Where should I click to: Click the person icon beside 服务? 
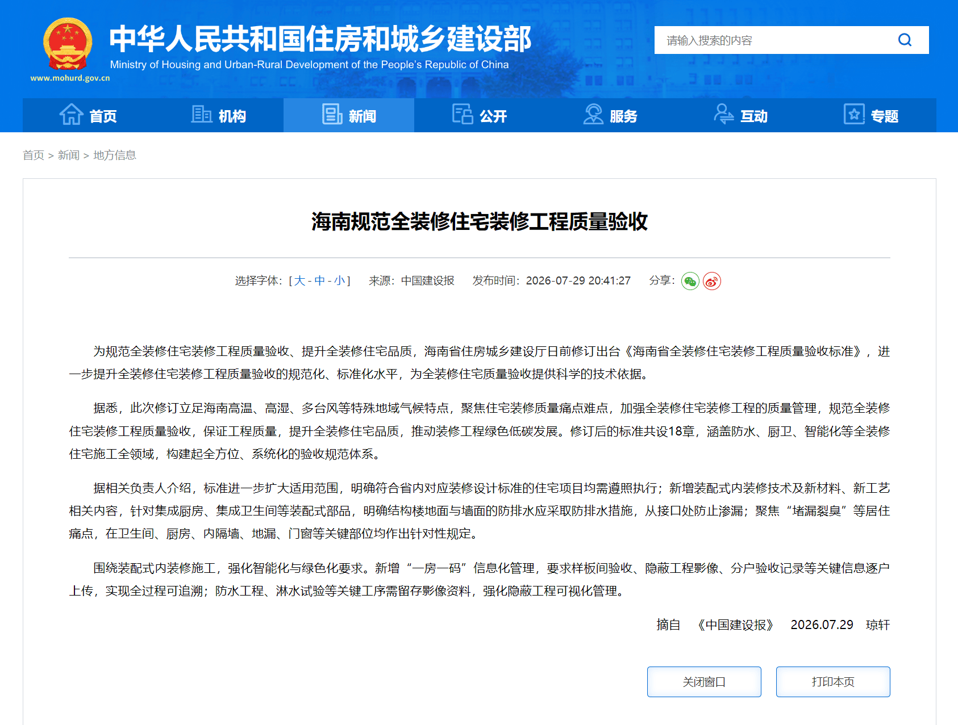[593, 114]
